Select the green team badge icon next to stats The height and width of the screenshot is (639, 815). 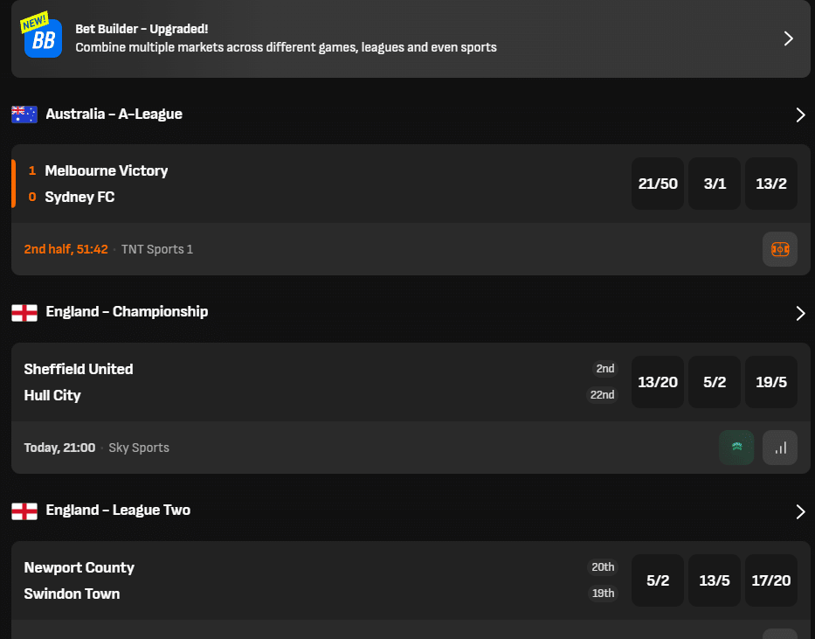point(736,448)
